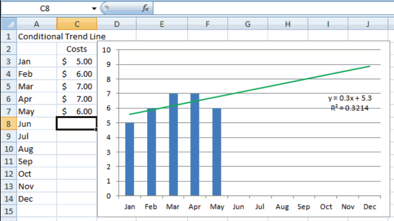The height and width of the screenshot is (221, 394).
Task: Select the Mar bar in the chart
Action: [x=174, y=145]
